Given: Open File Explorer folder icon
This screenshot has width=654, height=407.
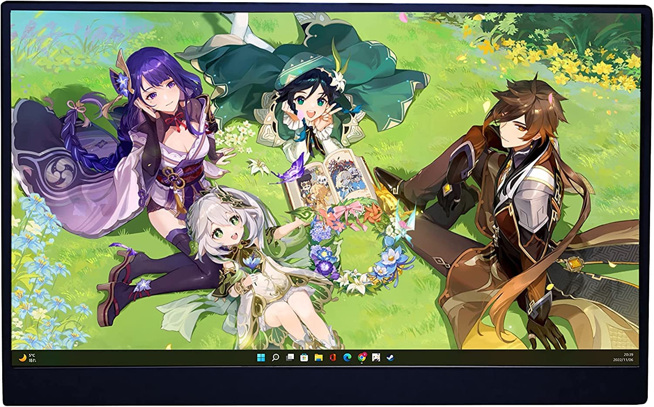Looking at the screenshot, I should pyautogui.click(x=318, y=358).
